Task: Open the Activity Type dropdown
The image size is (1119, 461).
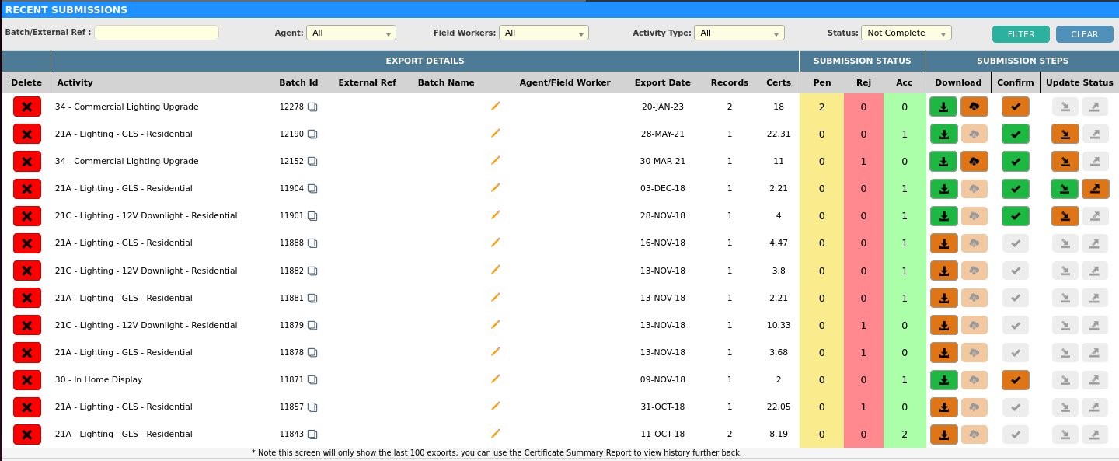Action: [739, 33]
